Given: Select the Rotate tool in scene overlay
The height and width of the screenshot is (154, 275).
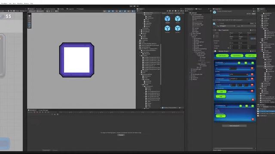Looking at the screenshot, I should 29,20.
